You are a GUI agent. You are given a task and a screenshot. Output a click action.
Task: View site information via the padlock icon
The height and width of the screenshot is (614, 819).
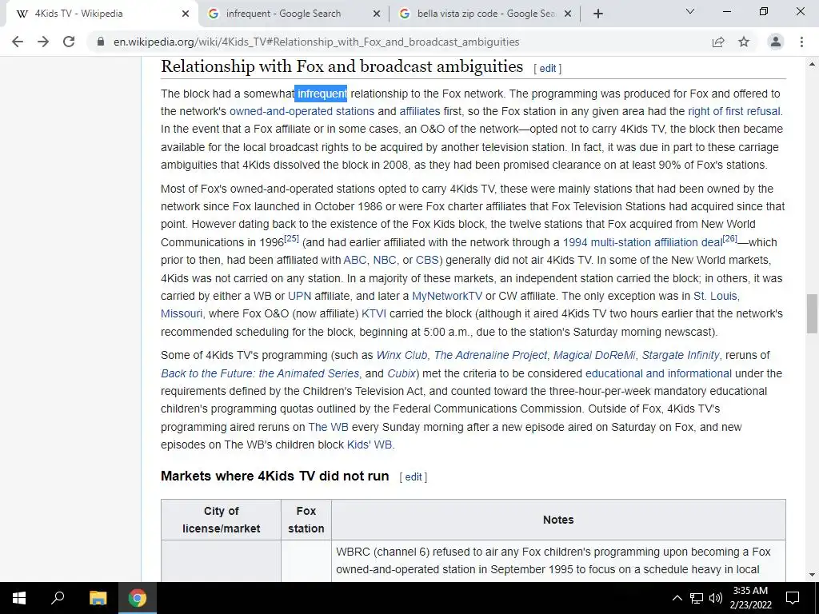click(x=101, y=42)
